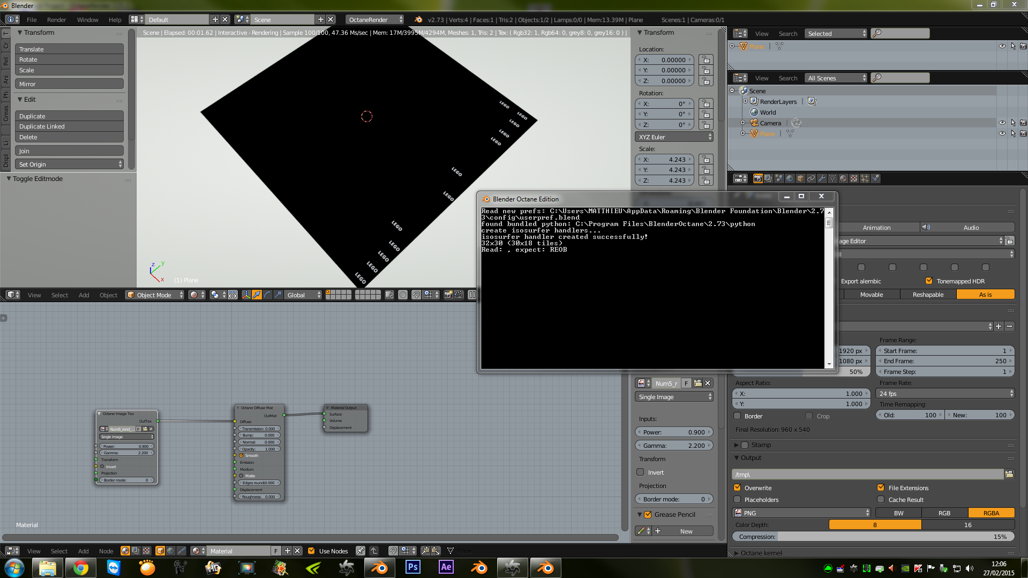Open the Render properties tab (camera icon)
This screenshot has width=1028, height=578.
tap(757, 178)
